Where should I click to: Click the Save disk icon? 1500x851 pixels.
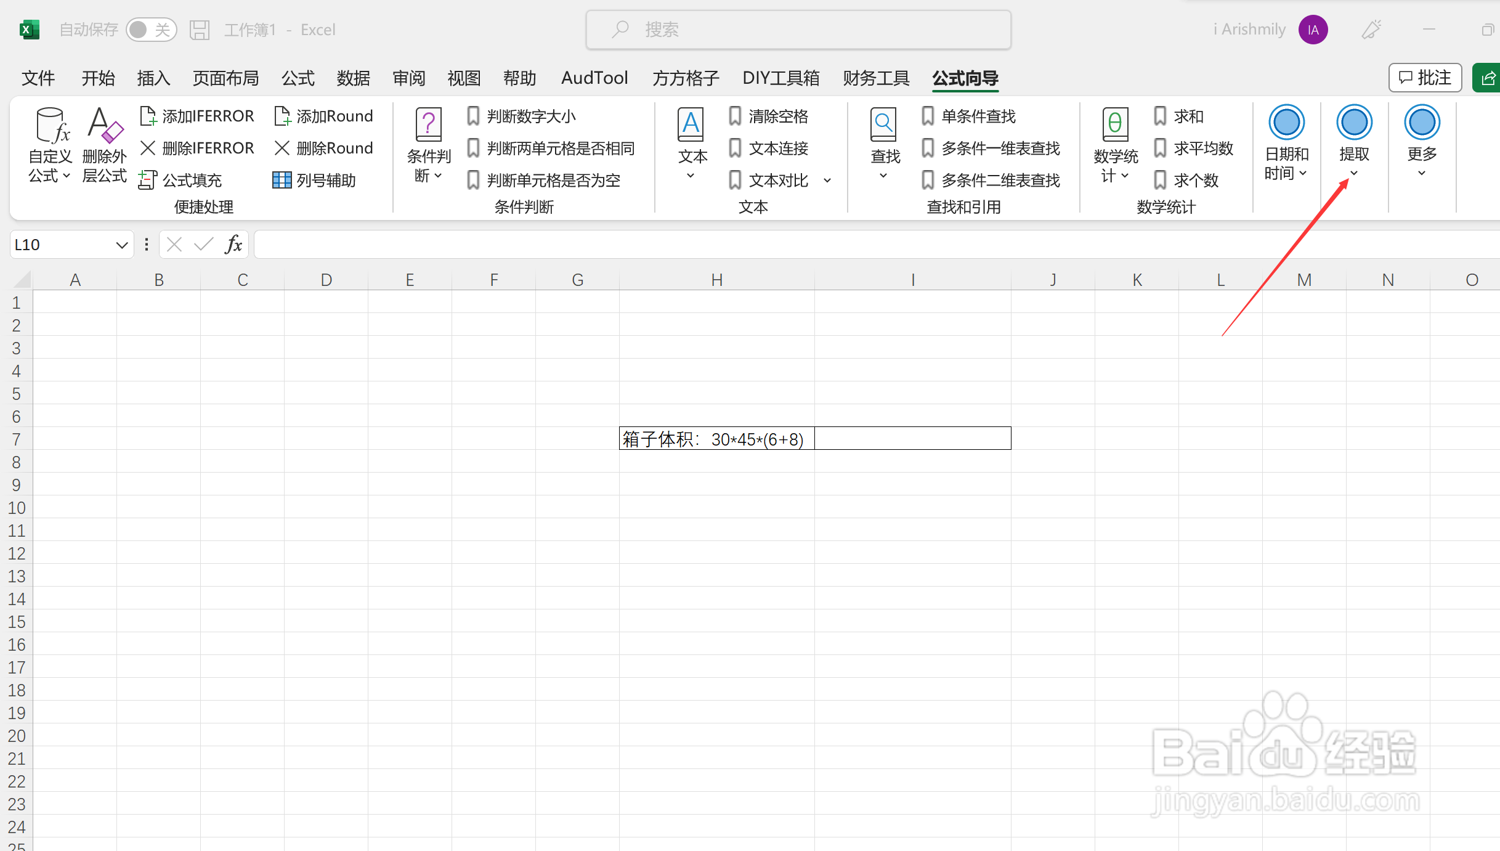(200, 30)
